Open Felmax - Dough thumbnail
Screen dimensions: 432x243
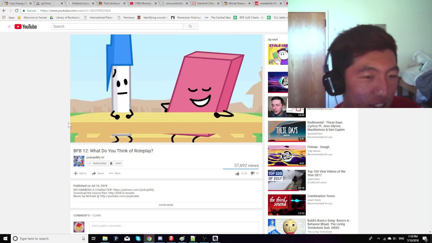point(287,156)
